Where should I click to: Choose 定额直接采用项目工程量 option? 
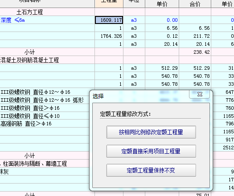click(151, 151)
